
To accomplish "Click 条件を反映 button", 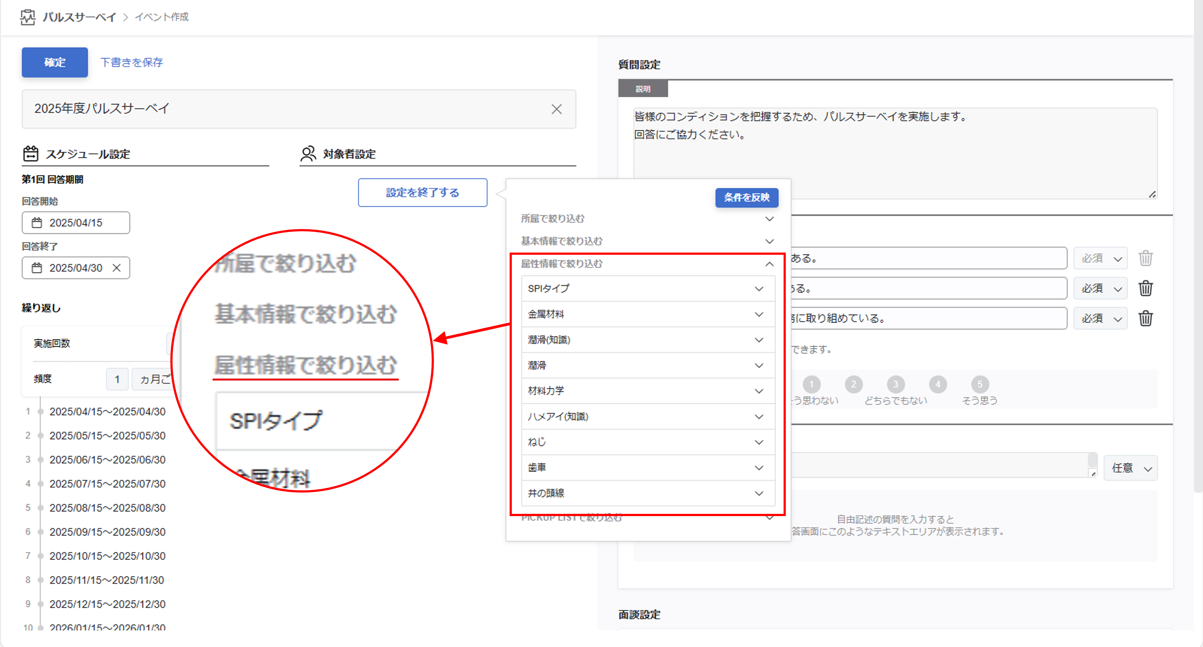I will (x=746, y=197).
